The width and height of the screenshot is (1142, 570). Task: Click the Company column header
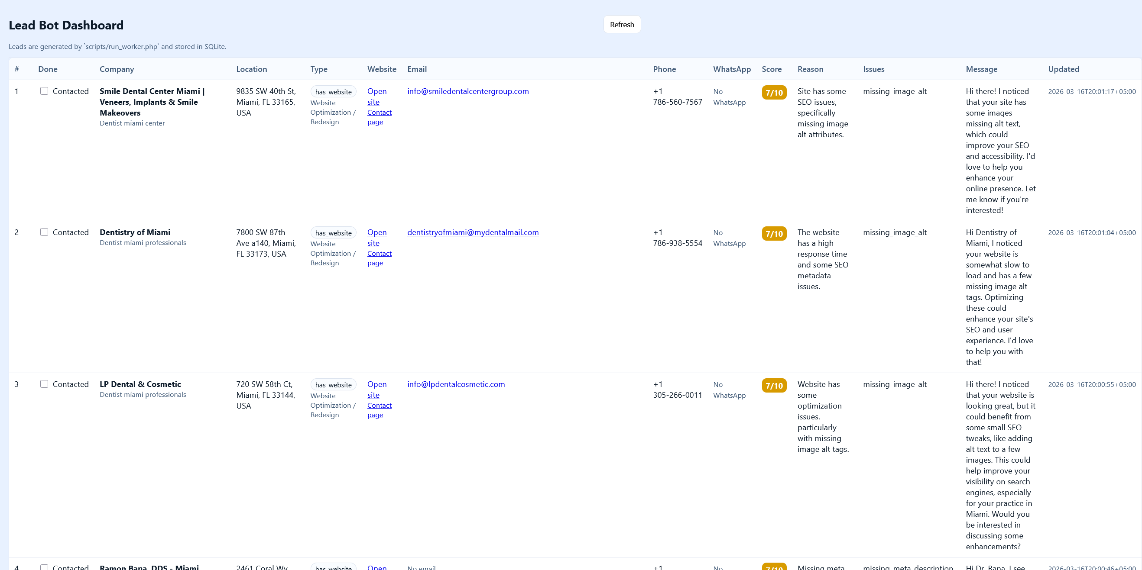pos(117,69)
